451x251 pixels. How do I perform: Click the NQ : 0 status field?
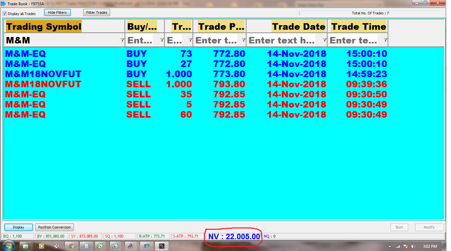(x=270, y=236)
